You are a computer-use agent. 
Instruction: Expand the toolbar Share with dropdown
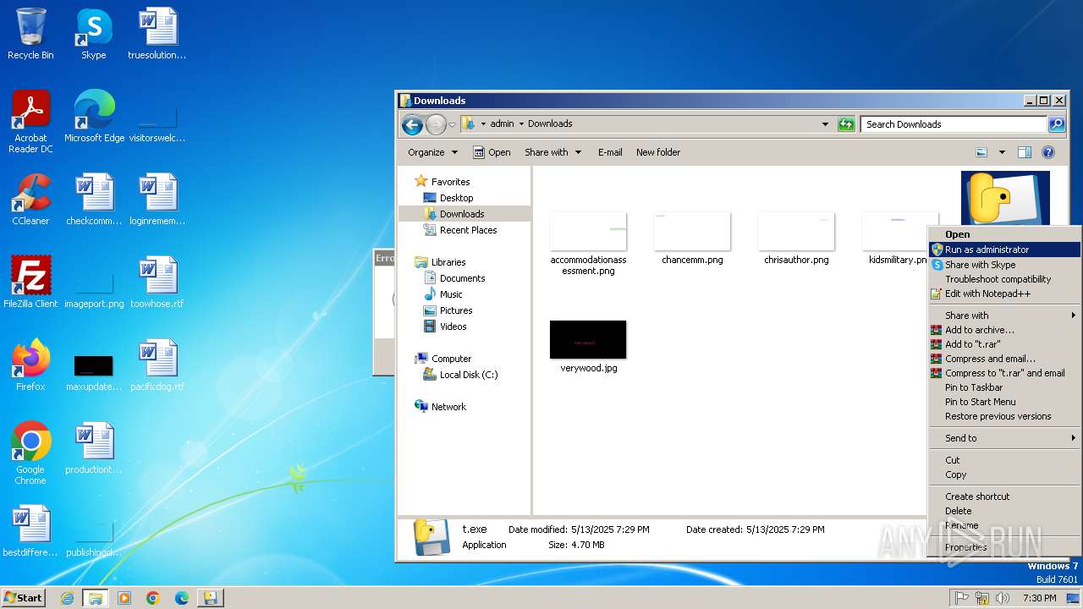(x=553, y=152)
